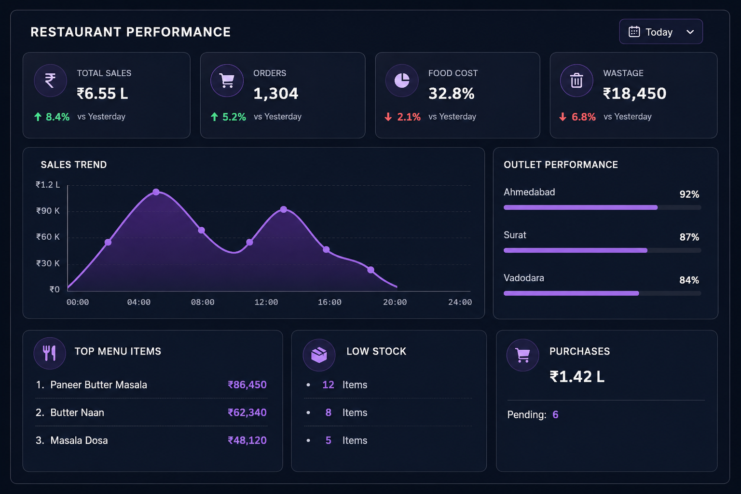Click the trash bin icon in Wastage
Viewport: 741px width, 494px height.
tap(576, 81)
